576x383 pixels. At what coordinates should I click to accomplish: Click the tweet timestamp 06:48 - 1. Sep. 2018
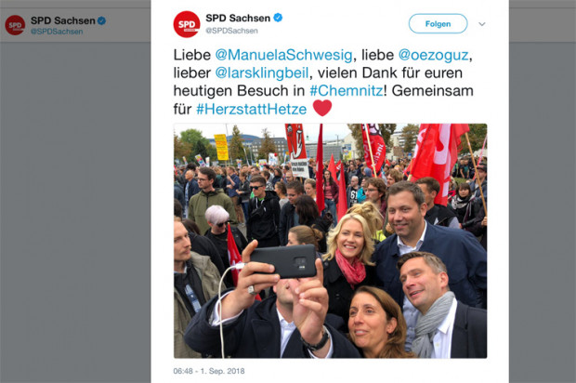click(209, 371)
